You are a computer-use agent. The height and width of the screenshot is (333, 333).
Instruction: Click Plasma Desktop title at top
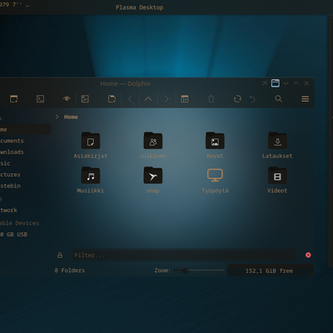point(139,7)
